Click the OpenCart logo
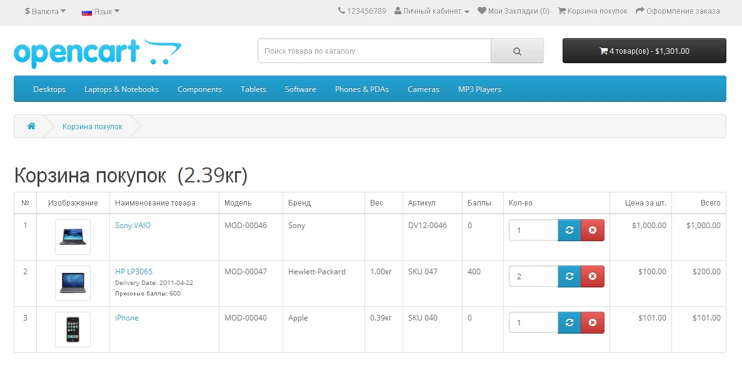Image resolution: width=742 pixels, height=373 pixels. pos(98,53)
